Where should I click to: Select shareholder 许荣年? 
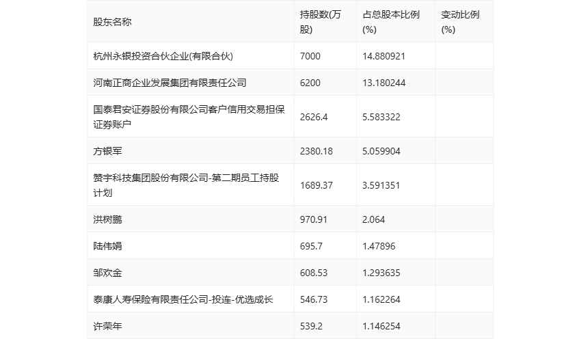click(107, 326)
